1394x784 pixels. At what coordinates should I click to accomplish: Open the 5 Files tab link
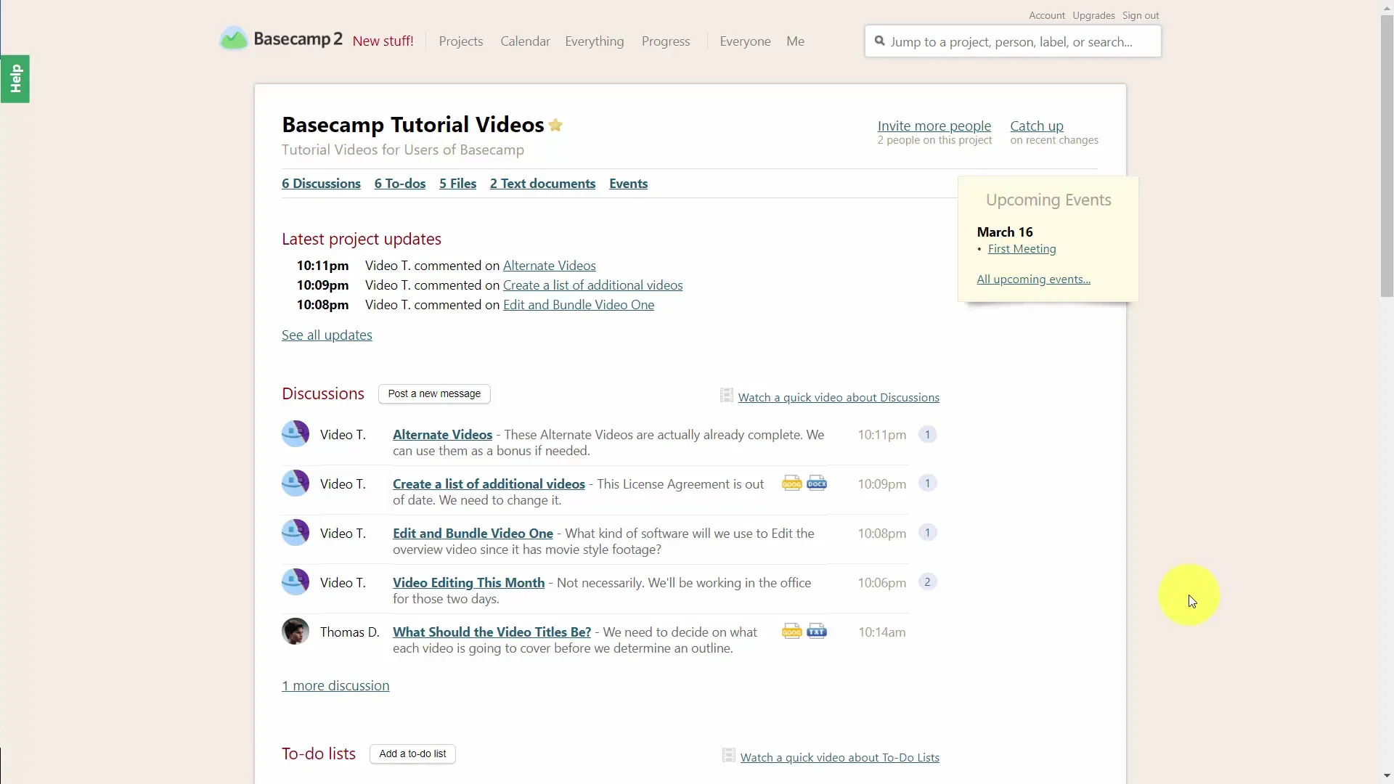tap(457, 184)
